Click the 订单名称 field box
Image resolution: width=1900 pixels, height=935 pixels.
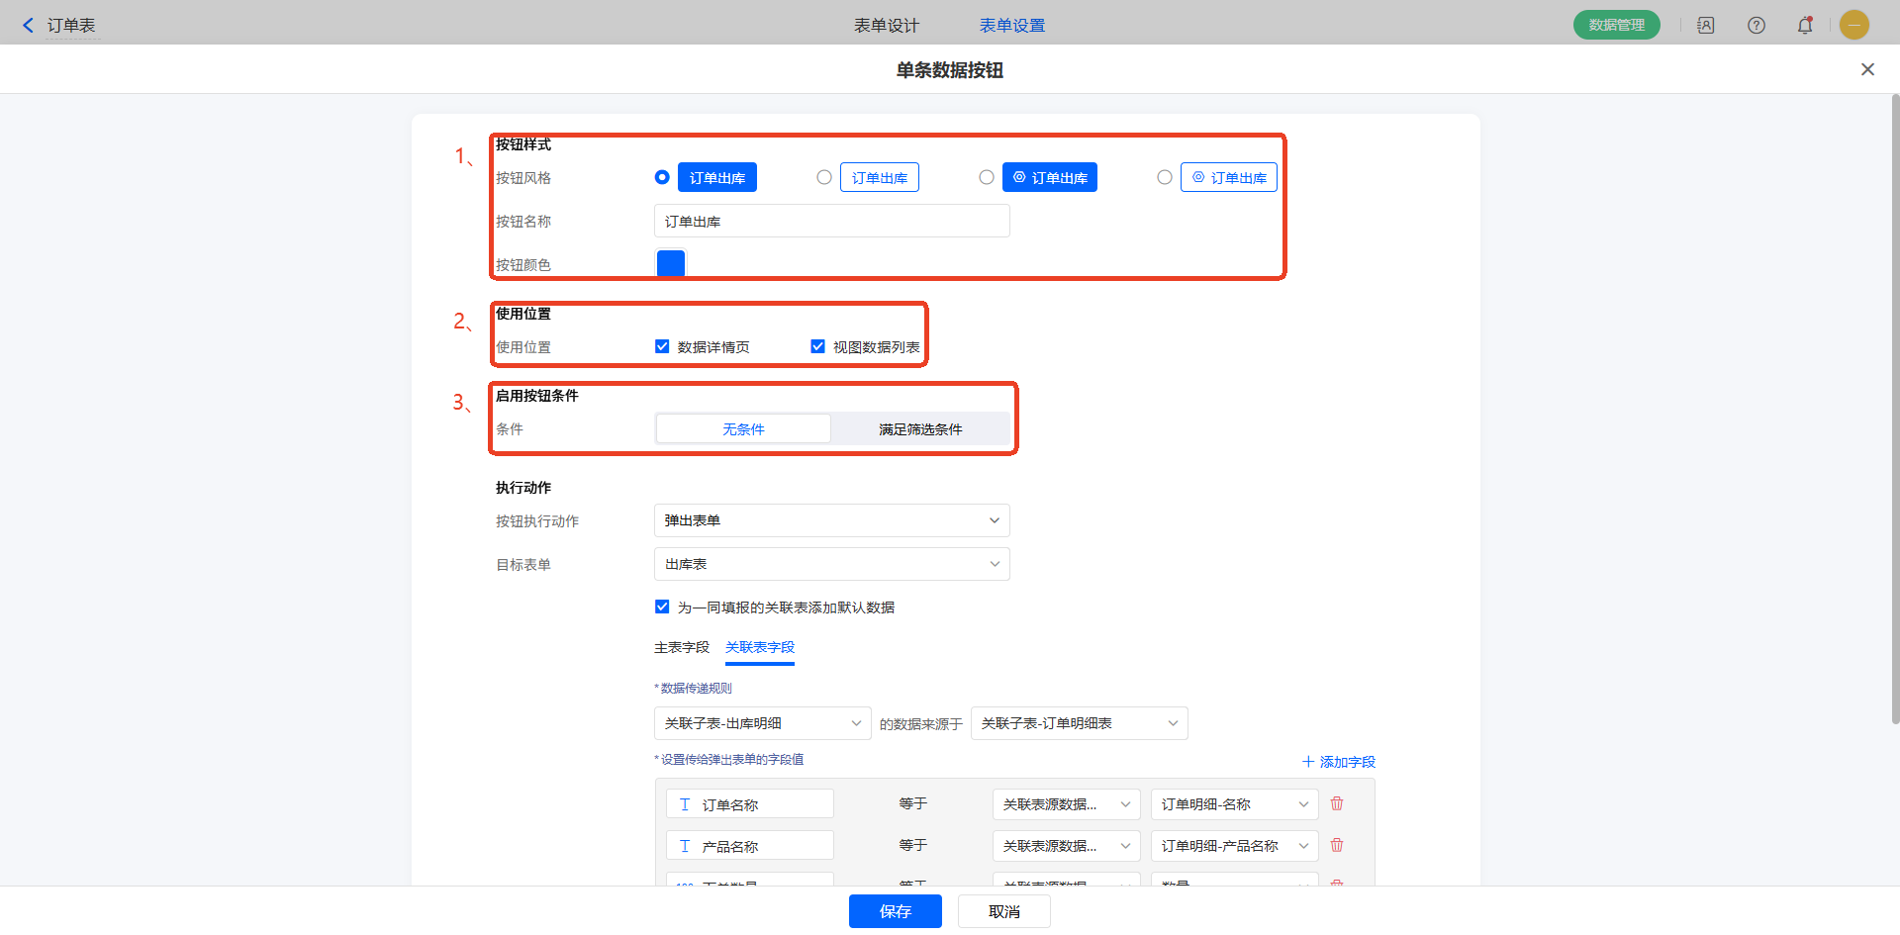coord(750,804)
